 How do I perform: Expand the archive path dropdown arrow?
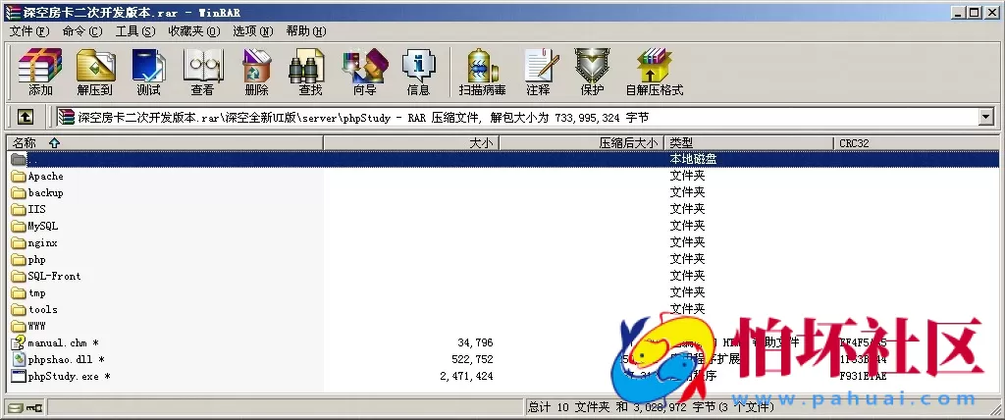click(x=985, y=117)
